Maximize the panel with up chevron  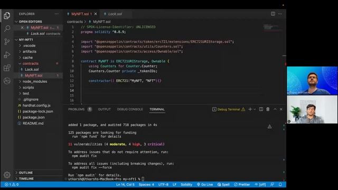point(275,109)
